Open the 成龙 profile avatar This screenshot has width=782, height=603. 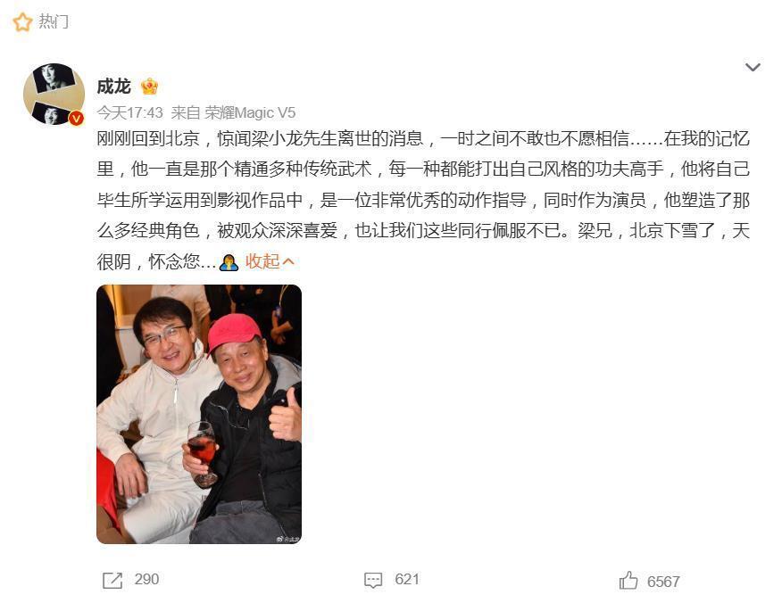pyautogui.click(x=54, y=94)
